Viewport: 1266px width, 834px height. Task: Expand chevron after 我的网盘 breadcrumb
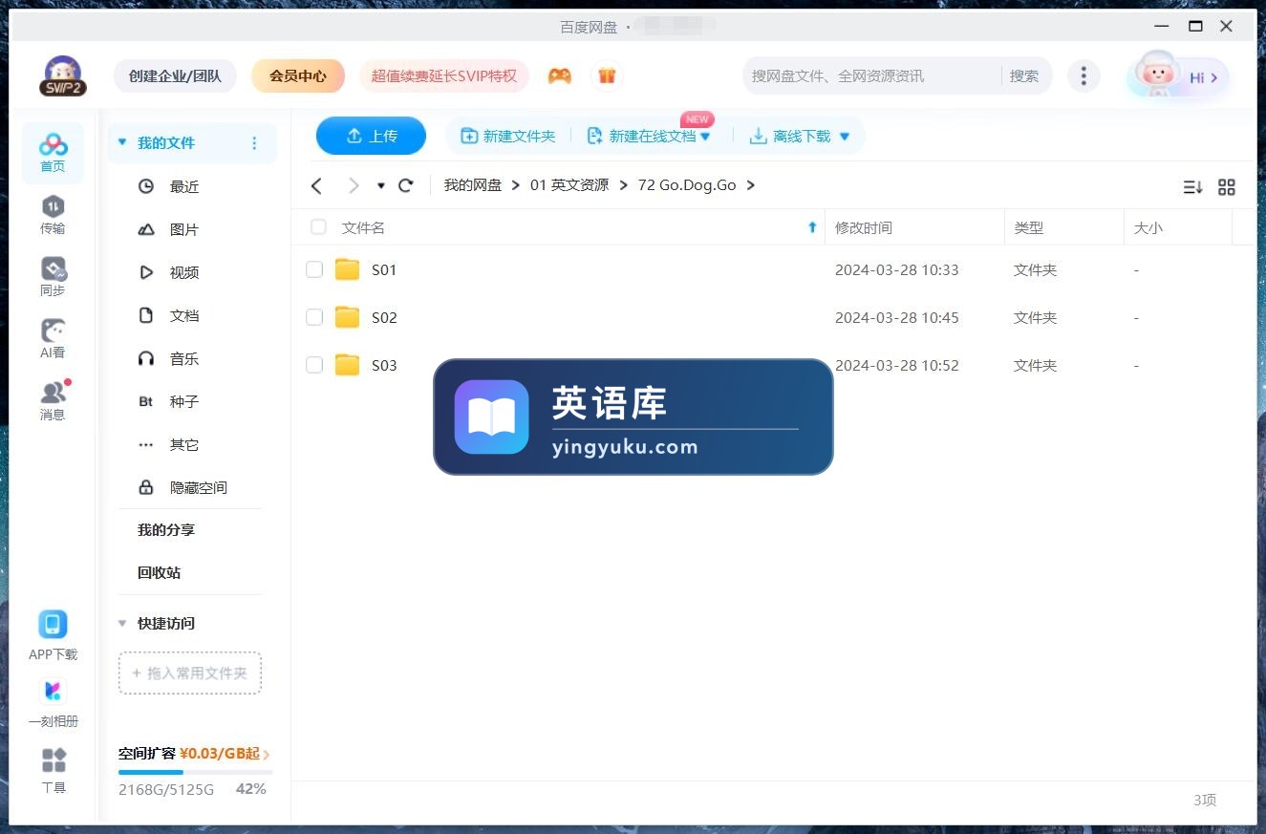coord(516,185)
